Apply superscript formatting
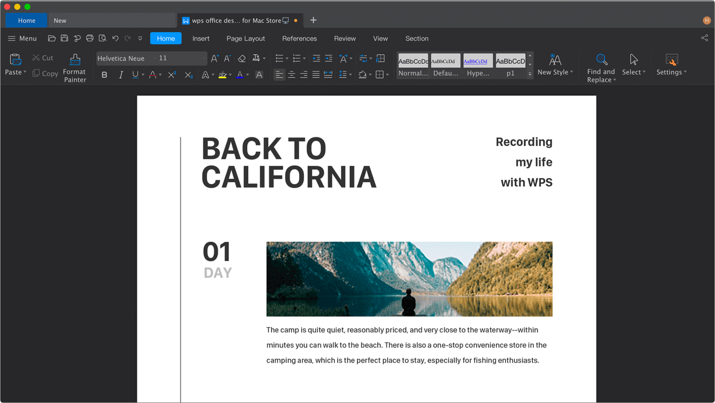 171,74
